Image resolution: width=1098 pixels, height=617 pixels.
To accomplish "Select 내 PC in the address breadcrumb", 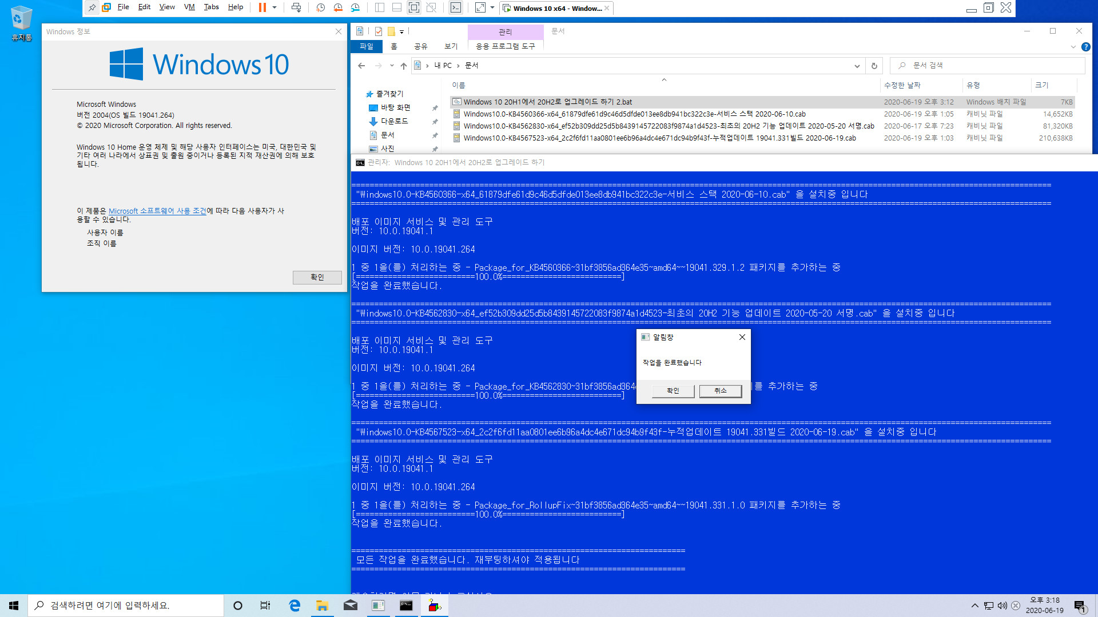I will point(443,66).
